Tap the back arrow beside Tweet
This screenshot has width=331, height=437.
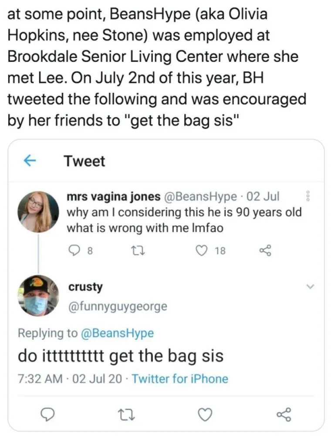tap(29, 161)
